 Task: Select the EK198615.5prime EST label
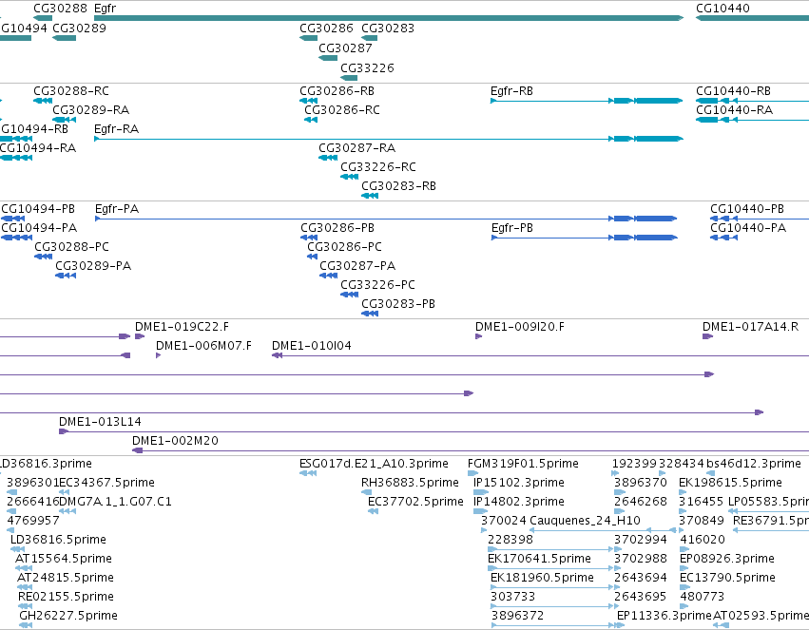click(731, 483)
